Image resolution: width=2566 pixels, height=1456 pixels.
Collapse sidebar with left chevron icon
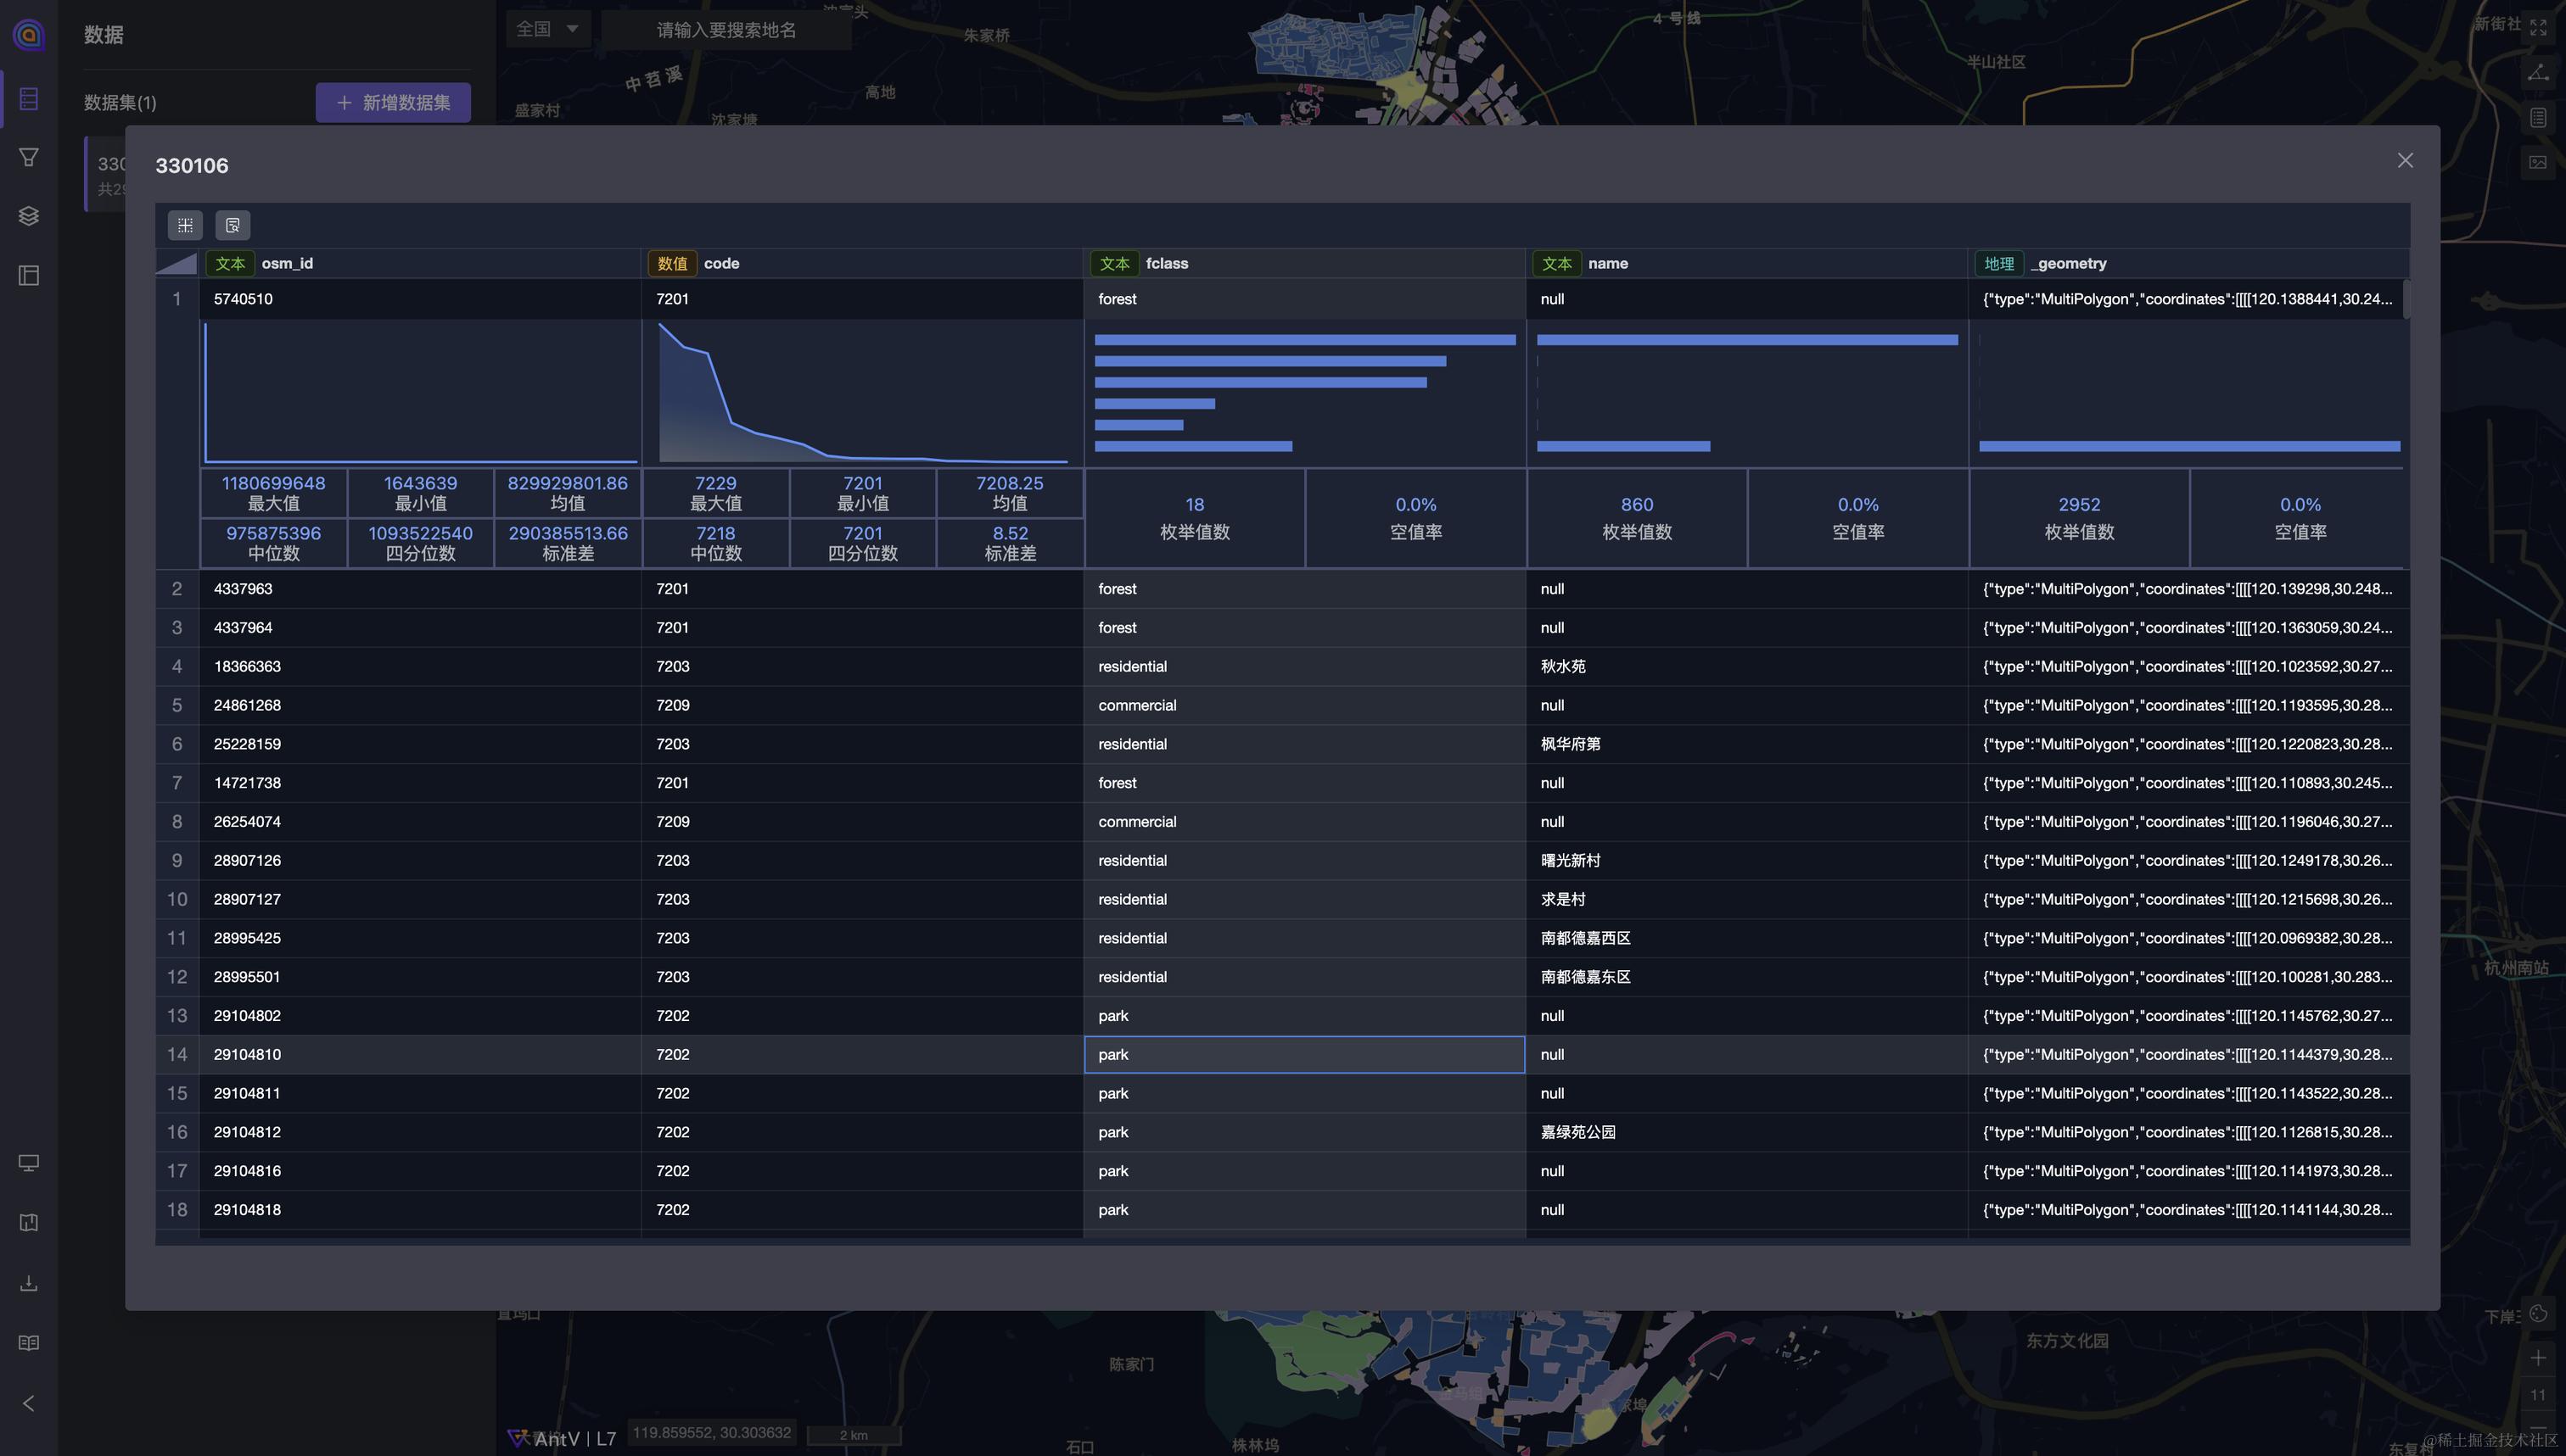[29, 1403]
